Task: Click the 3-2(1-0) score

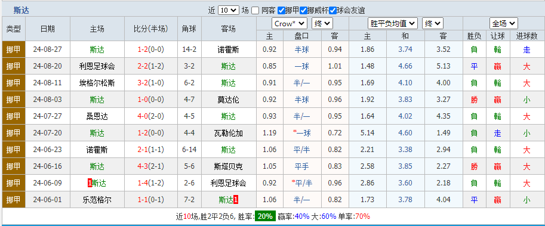Action: coord(150,83)
